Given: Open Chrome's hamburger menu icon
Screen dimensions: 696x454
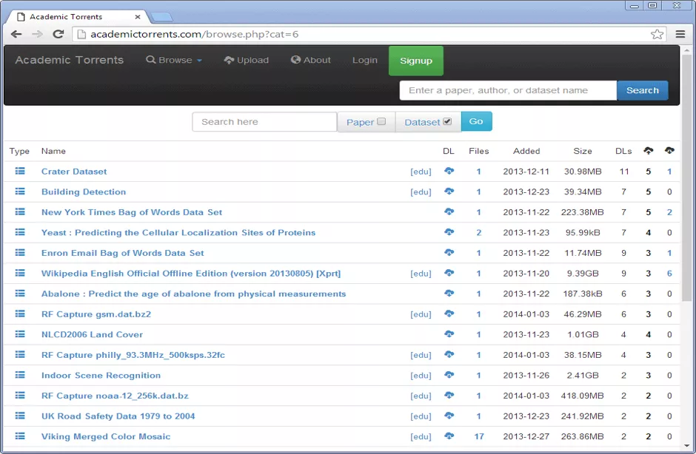Looking at the screenshot, I should pos(681,34).
